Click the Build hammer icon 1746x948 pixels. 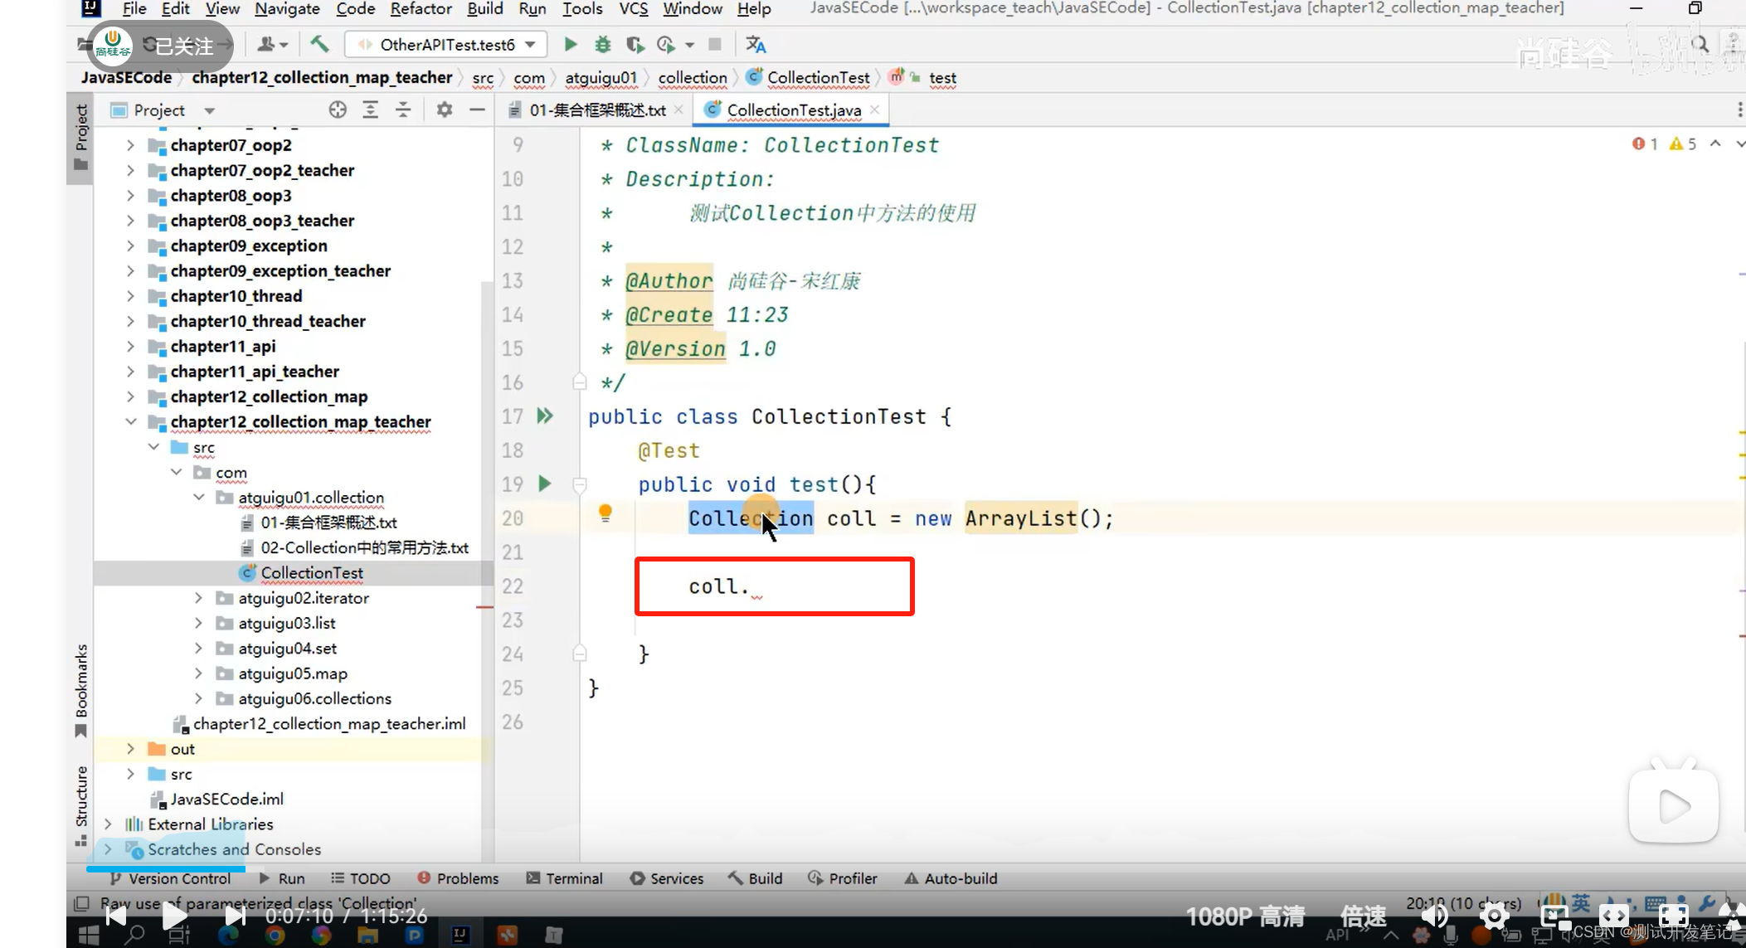[x=319, y=44]
